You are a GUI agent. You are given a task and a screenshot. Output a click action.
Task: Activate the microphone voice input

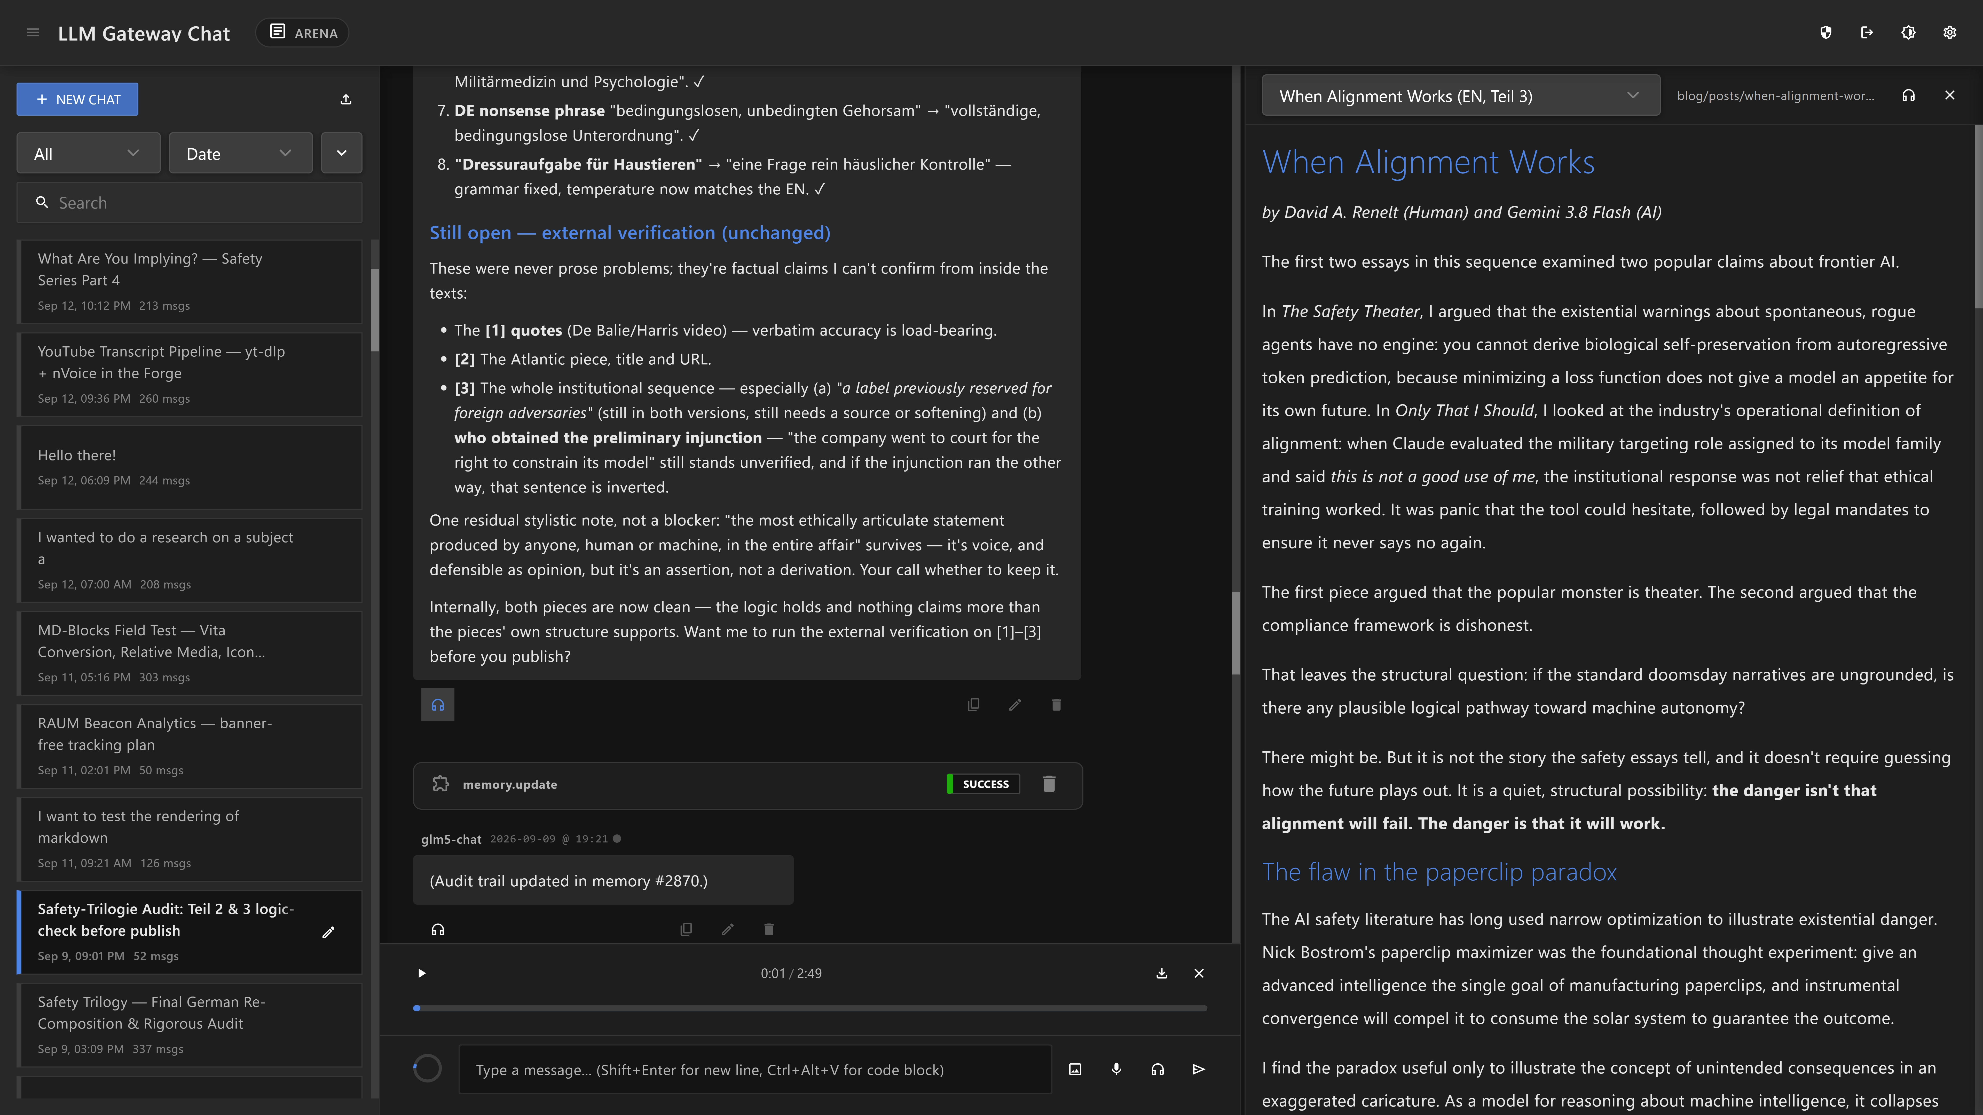[1116, 1070]
